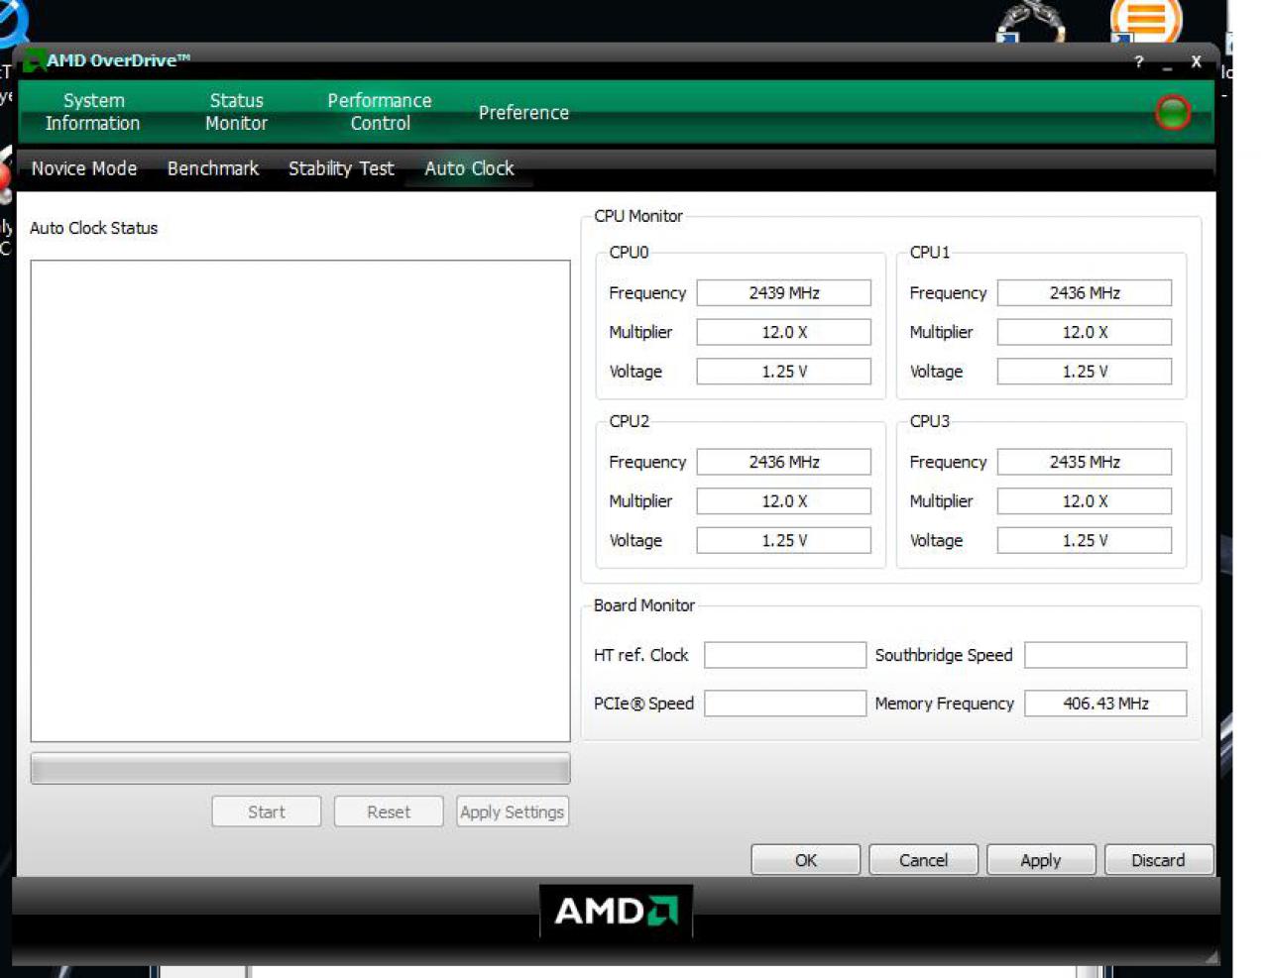1269x978 pixels.
Task: Click the CPU3 Multiplier field
Action: (1085, 501)
